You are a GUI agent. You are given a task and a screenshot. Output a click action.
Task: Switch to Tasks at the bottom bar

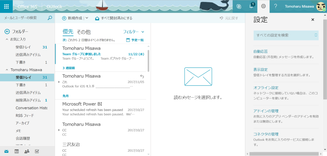37,152
